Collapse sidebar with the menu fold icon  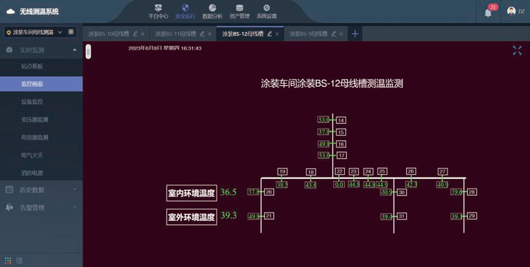tap(20, 260)
